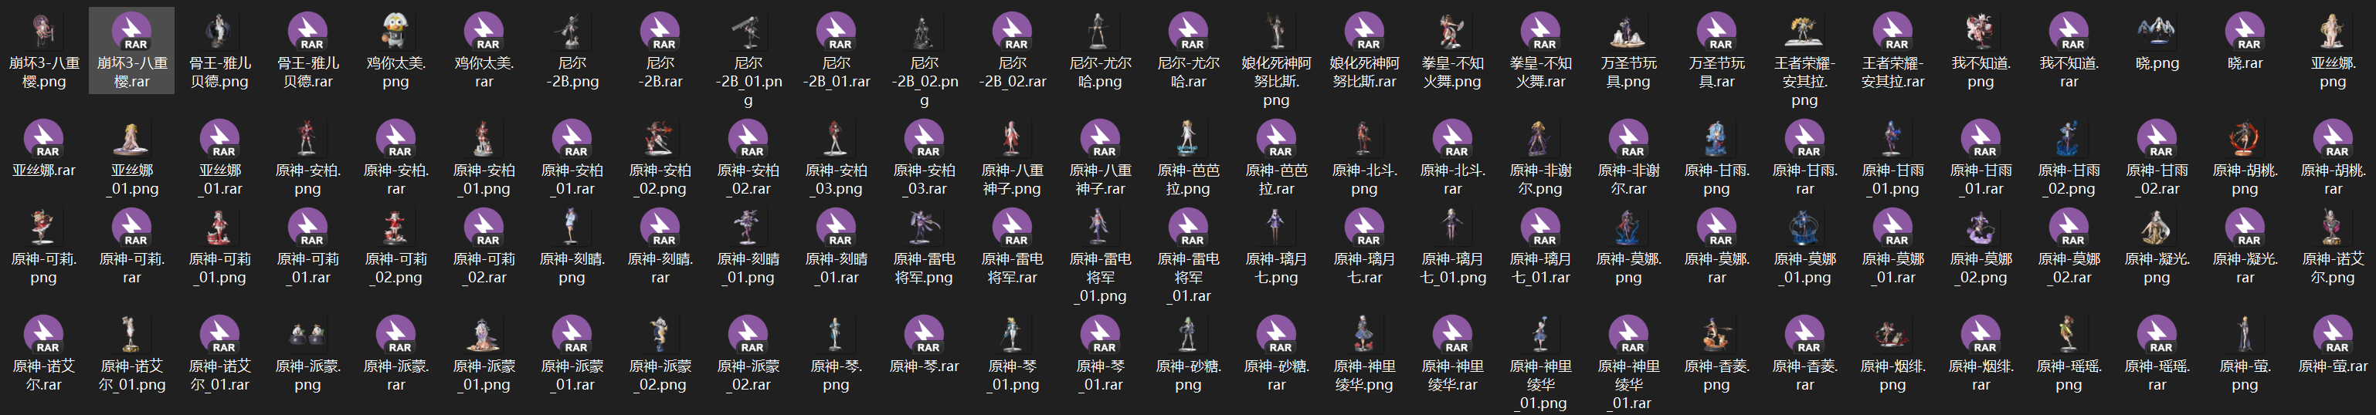Select the 原神-胡桃.rar archive icon
This screenshot has width=2376, height=415.
click(x=2334, y=139)
